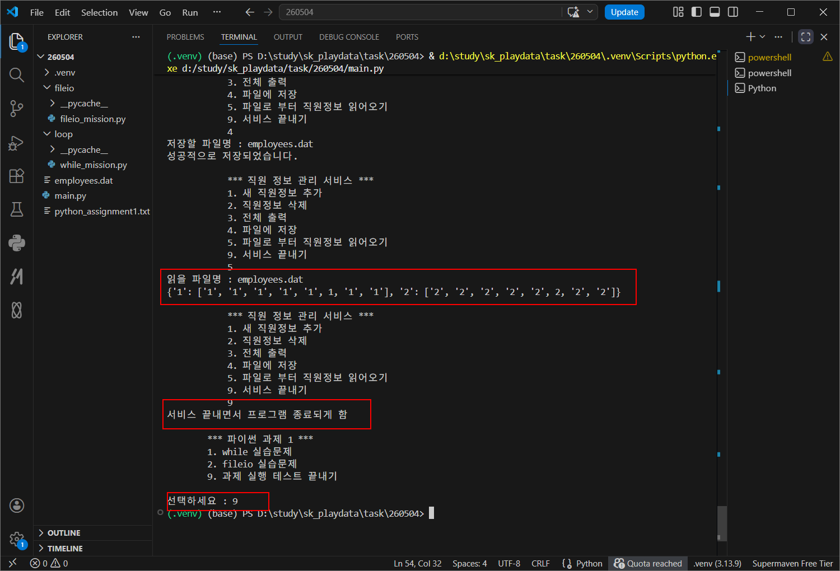
Task: Switch to the OUTPUT tab
Action: tap(288, 37)
